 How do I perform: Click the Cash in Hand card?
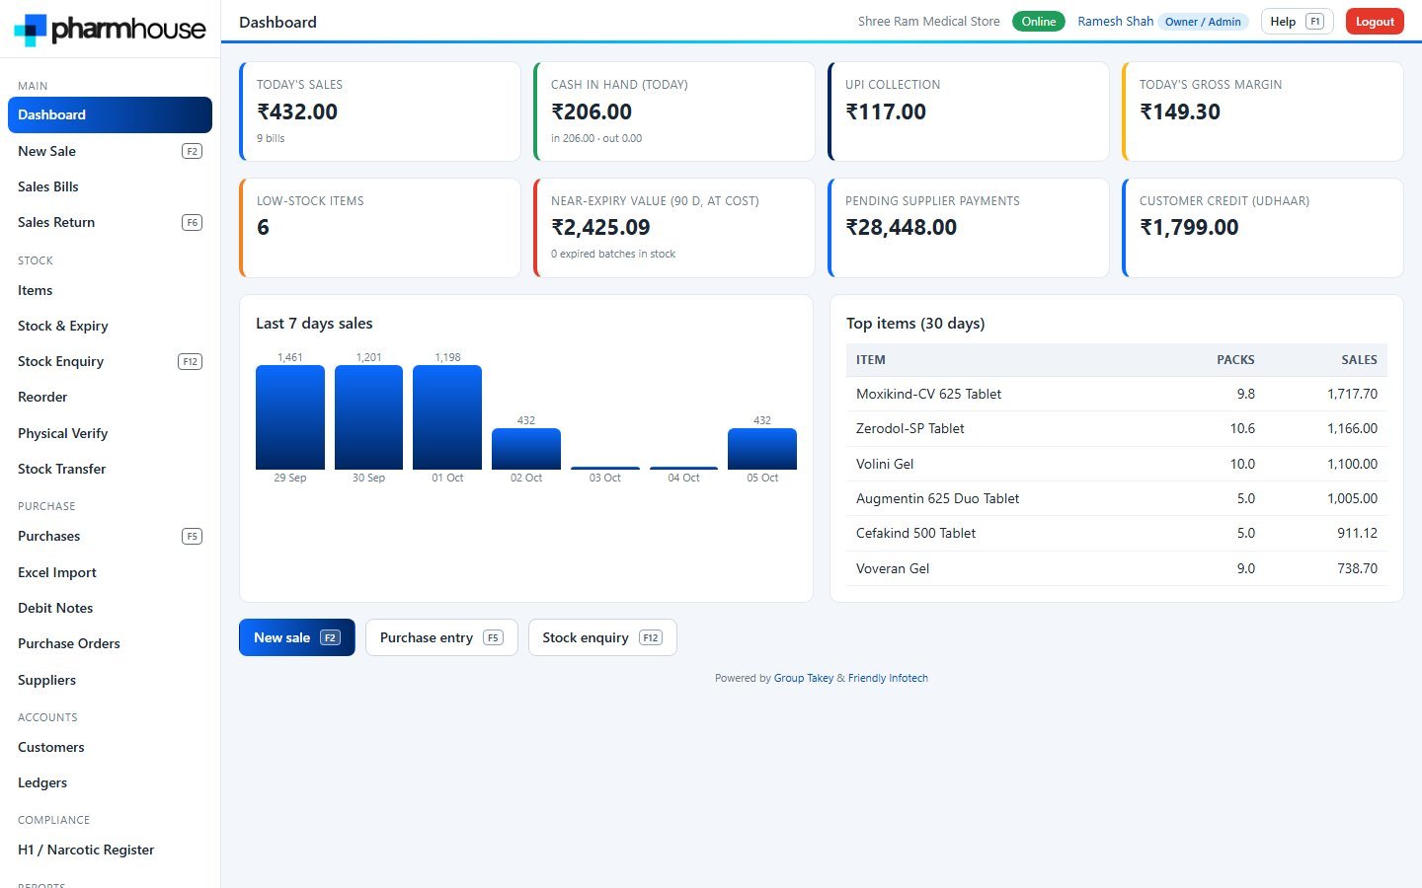click(674, 111)
